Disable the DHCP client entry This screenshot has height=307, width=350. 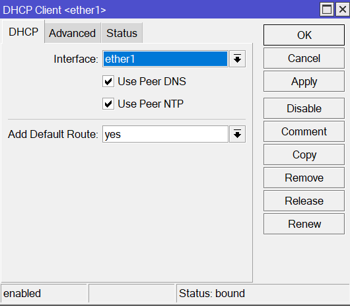click(304, 108)
